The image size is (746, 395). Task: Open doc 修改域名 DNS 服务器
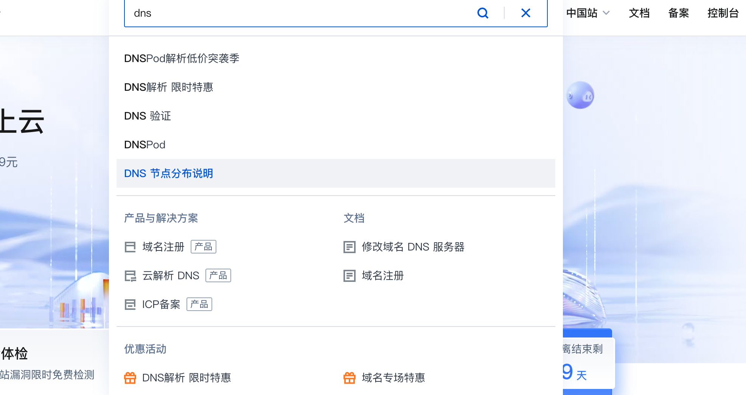413,247
